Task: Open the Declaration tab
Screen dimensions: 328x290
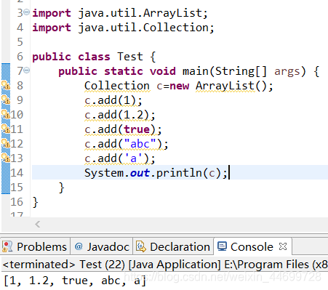Action: [173, 246]
